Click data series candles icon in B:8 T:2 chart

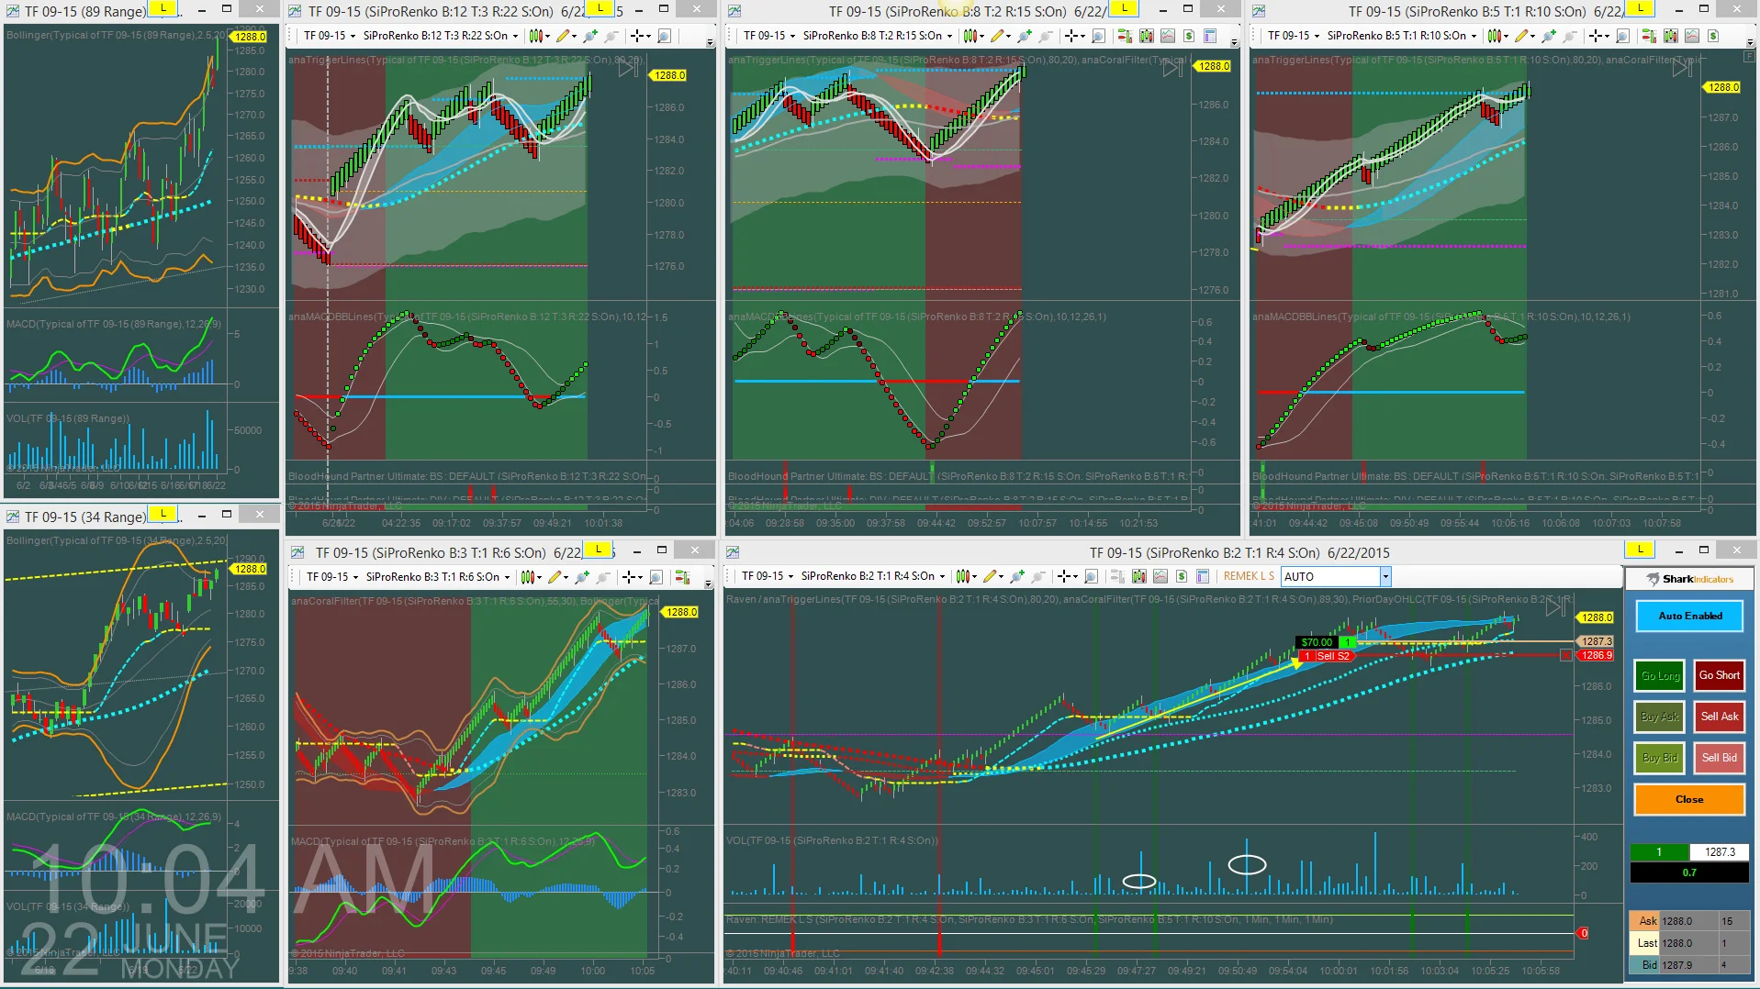(x=1146, y=36)
